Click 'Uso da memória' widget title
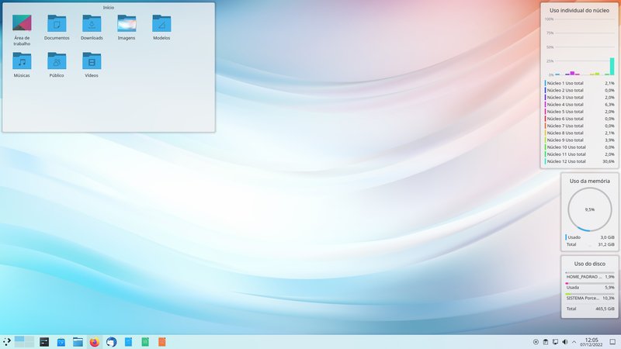 pyautogui.click(x=590, y=181)
